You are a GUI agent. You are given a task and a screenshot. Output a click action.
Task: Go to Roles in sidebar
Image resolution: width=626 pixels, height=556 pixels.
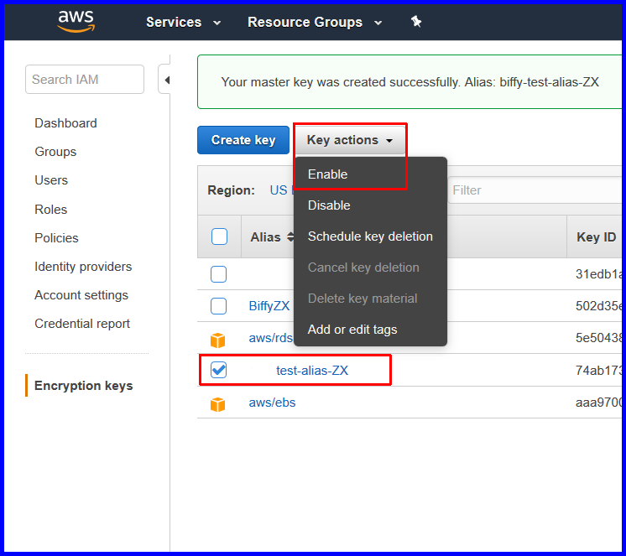coord(50,210)
